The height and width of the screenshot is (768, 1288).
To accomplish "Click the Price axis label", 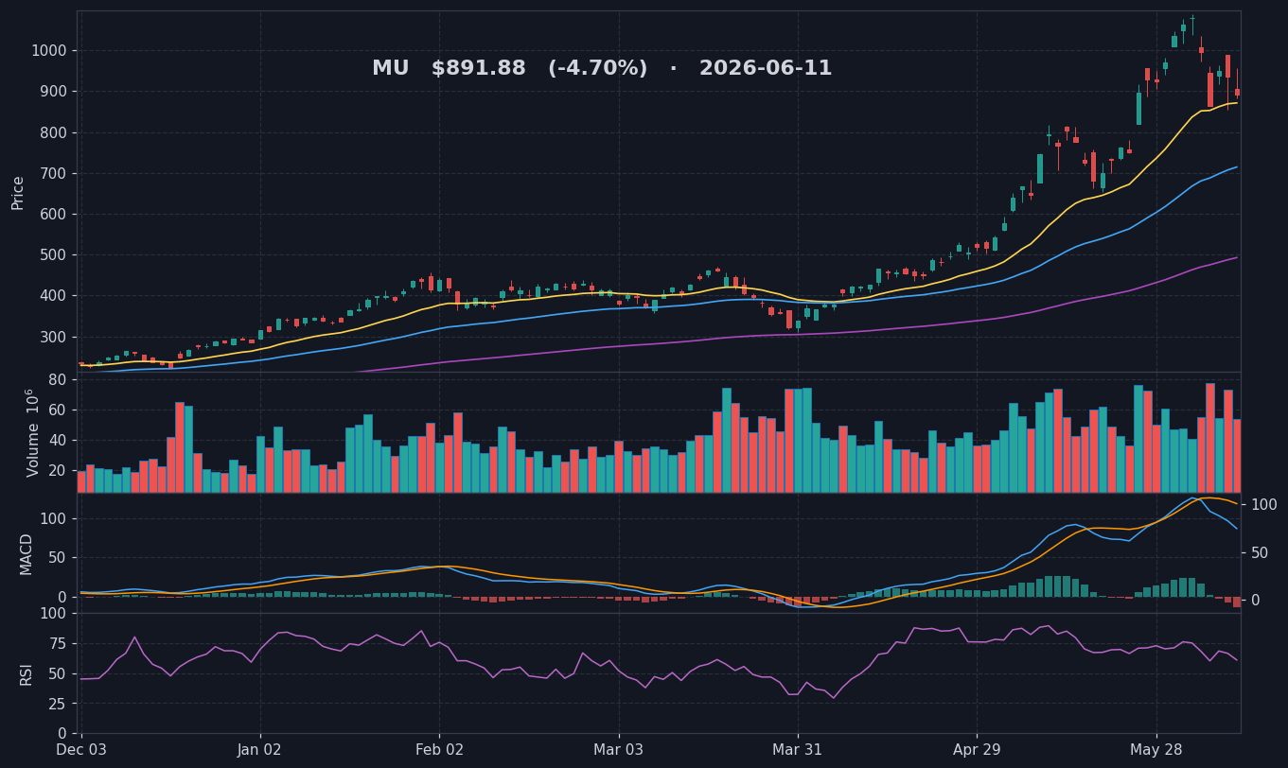I will click(18, 192).
